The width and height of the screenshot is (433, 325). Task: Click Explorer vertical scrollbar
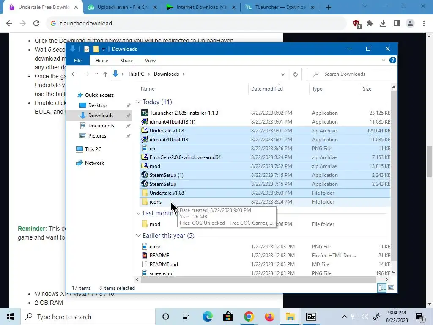click(x=394, y=175)
